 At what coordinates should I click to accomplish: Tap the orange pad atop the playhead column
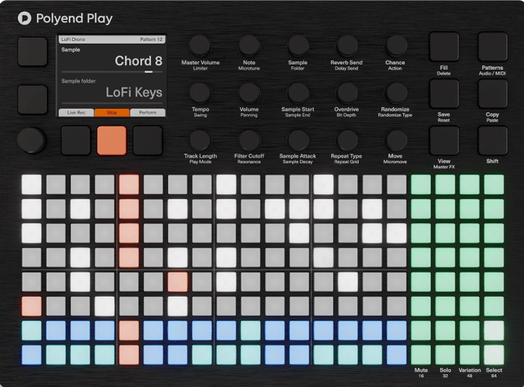[x=129, y=184]
